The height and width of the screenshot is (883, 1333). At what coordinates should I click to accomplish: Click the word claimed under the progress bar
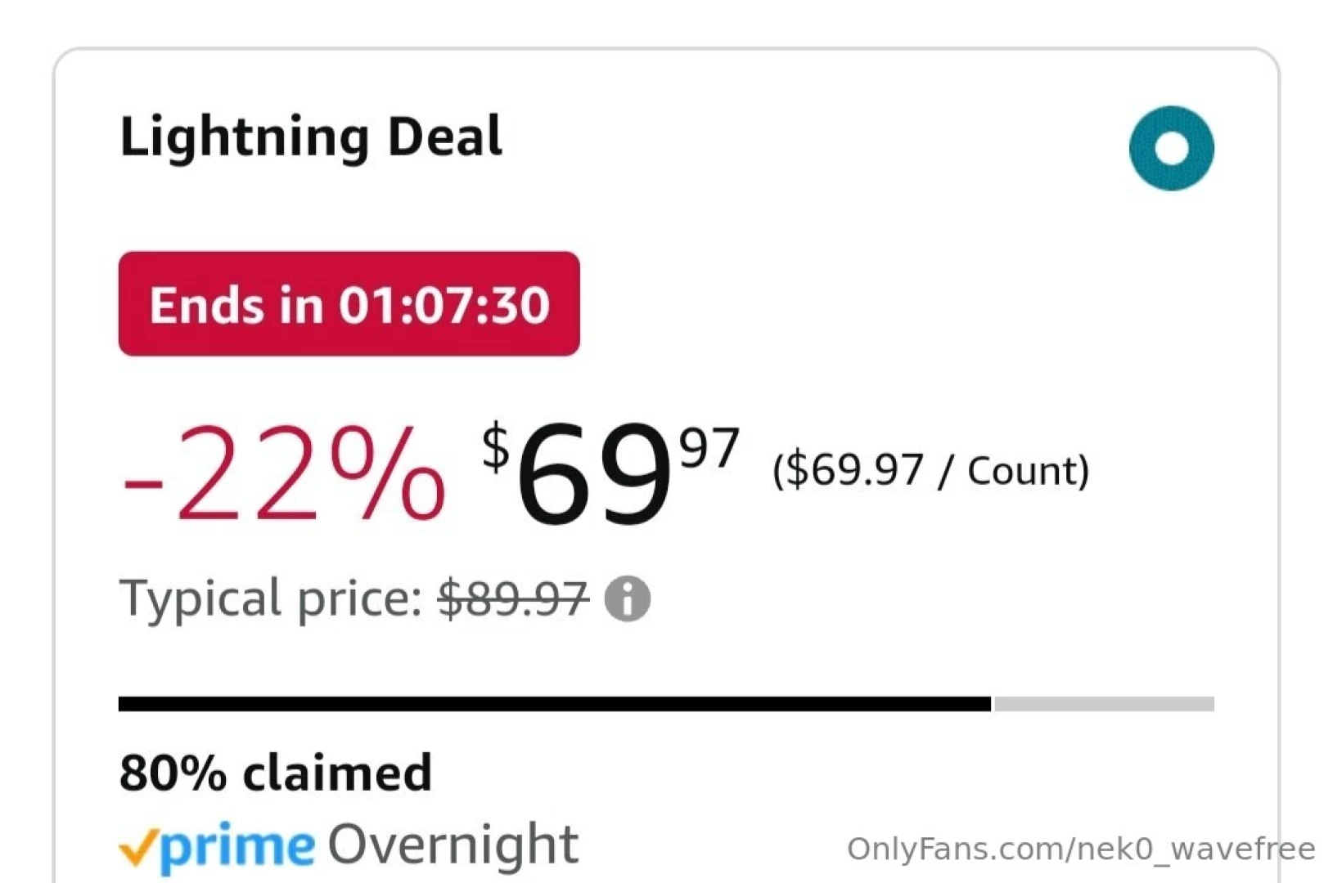coord(337,773)
